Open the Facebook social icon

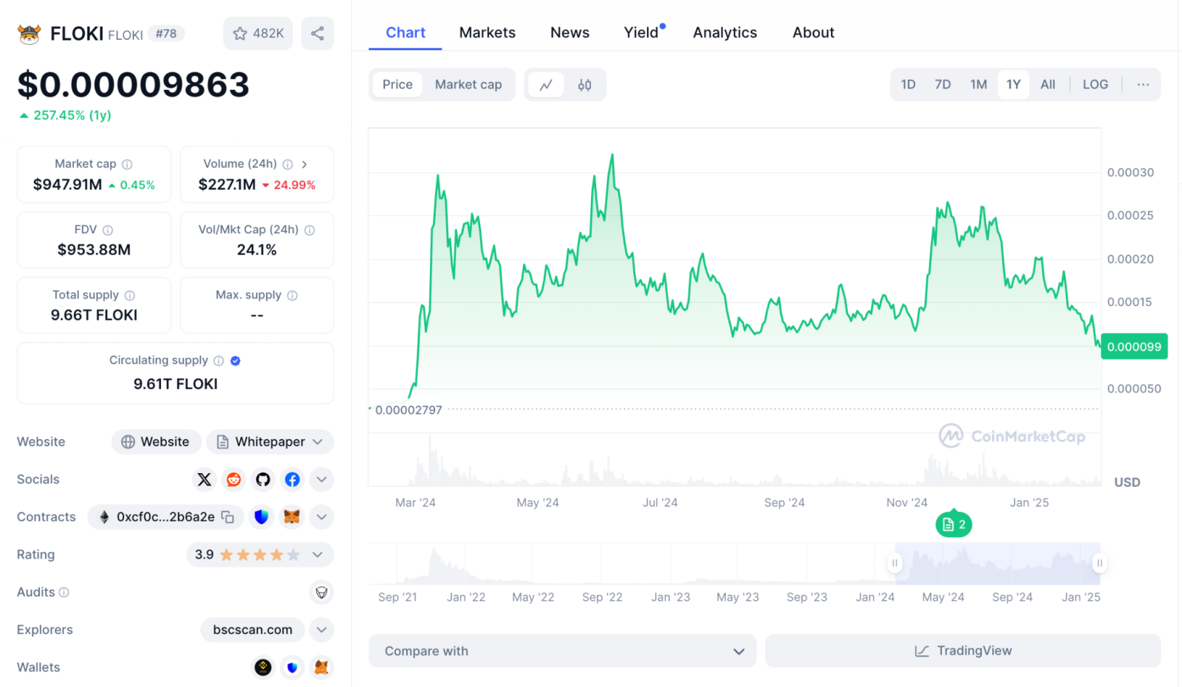point(293,480)
